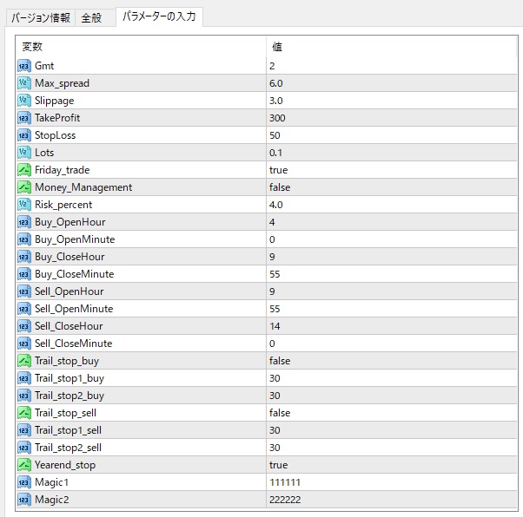Click the double-type icon beside Slippage
Image resolution: width=523 pixels, height=517 pixels.
click(x=24, y=101)
